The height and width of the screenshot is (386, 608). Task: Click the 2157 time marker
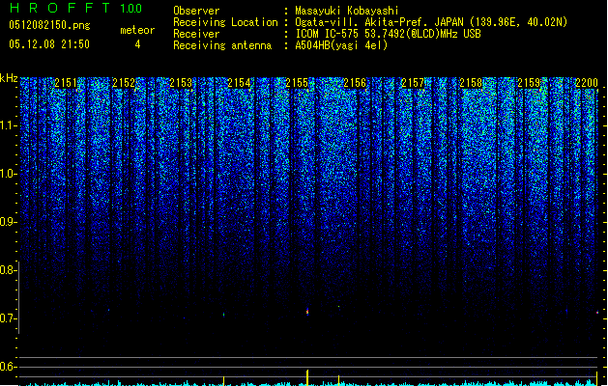point(413,83)
